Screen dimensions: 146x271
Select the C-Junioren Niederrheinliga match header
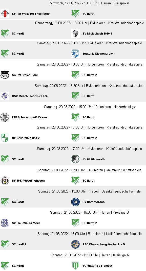point(90,107)
